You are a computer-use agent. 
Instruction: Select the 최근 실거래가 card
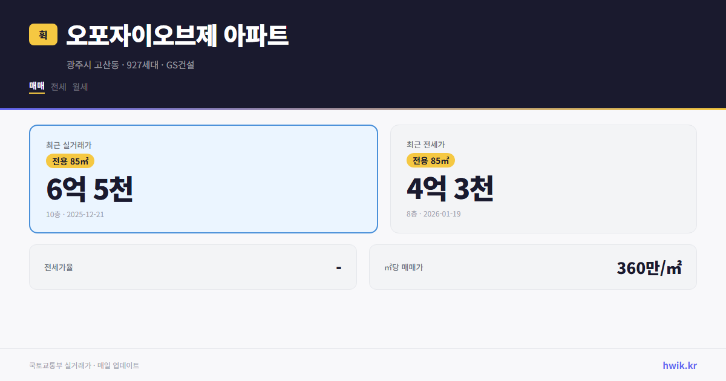click(x=203, y=178)
